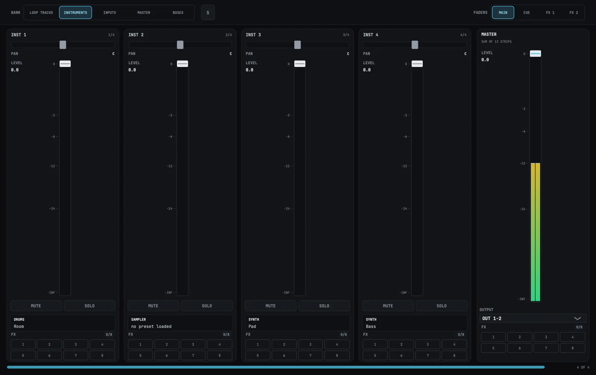Screen dimensions: 596x375
Task: Select Main faders mode
Action: [x=503, y=13]
